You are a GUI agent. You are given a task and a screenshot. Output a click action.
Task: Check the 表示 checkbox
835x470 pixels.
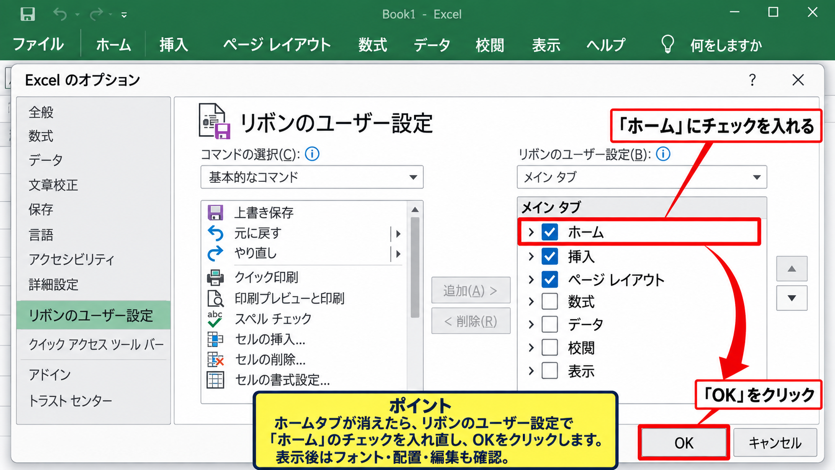(550, 371)
